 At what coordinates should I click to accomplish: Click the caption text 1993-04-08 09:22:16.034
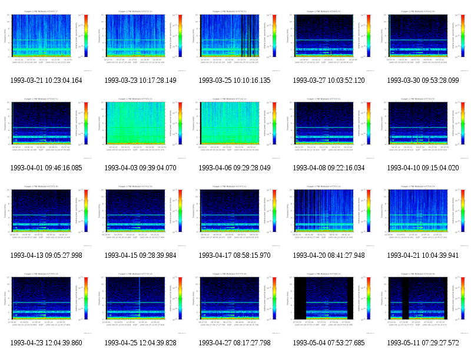pos(329,168)
